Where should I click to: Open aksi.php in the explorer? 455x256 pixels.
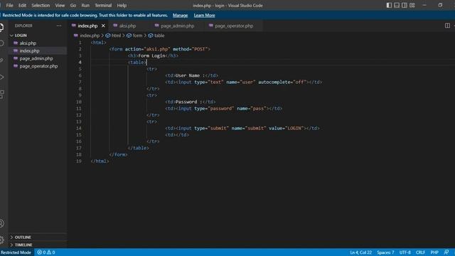pyautogui.click(x=38, y=43)
